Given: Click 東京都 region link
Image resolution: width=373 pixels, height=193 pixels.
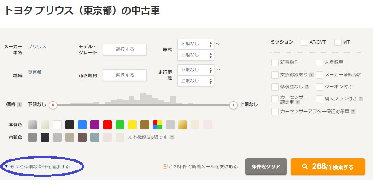Looking at the screenshot, I should click(x=35, y=73).
